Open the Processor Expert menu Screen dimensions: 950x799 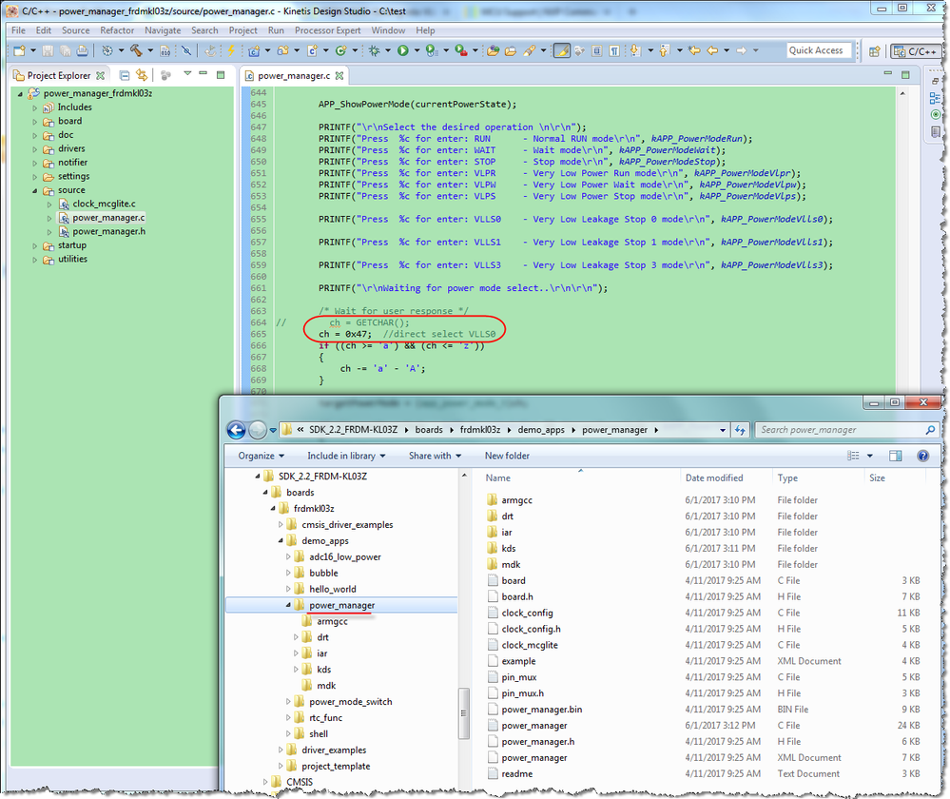pyautogui.click(x=327, y=29)
